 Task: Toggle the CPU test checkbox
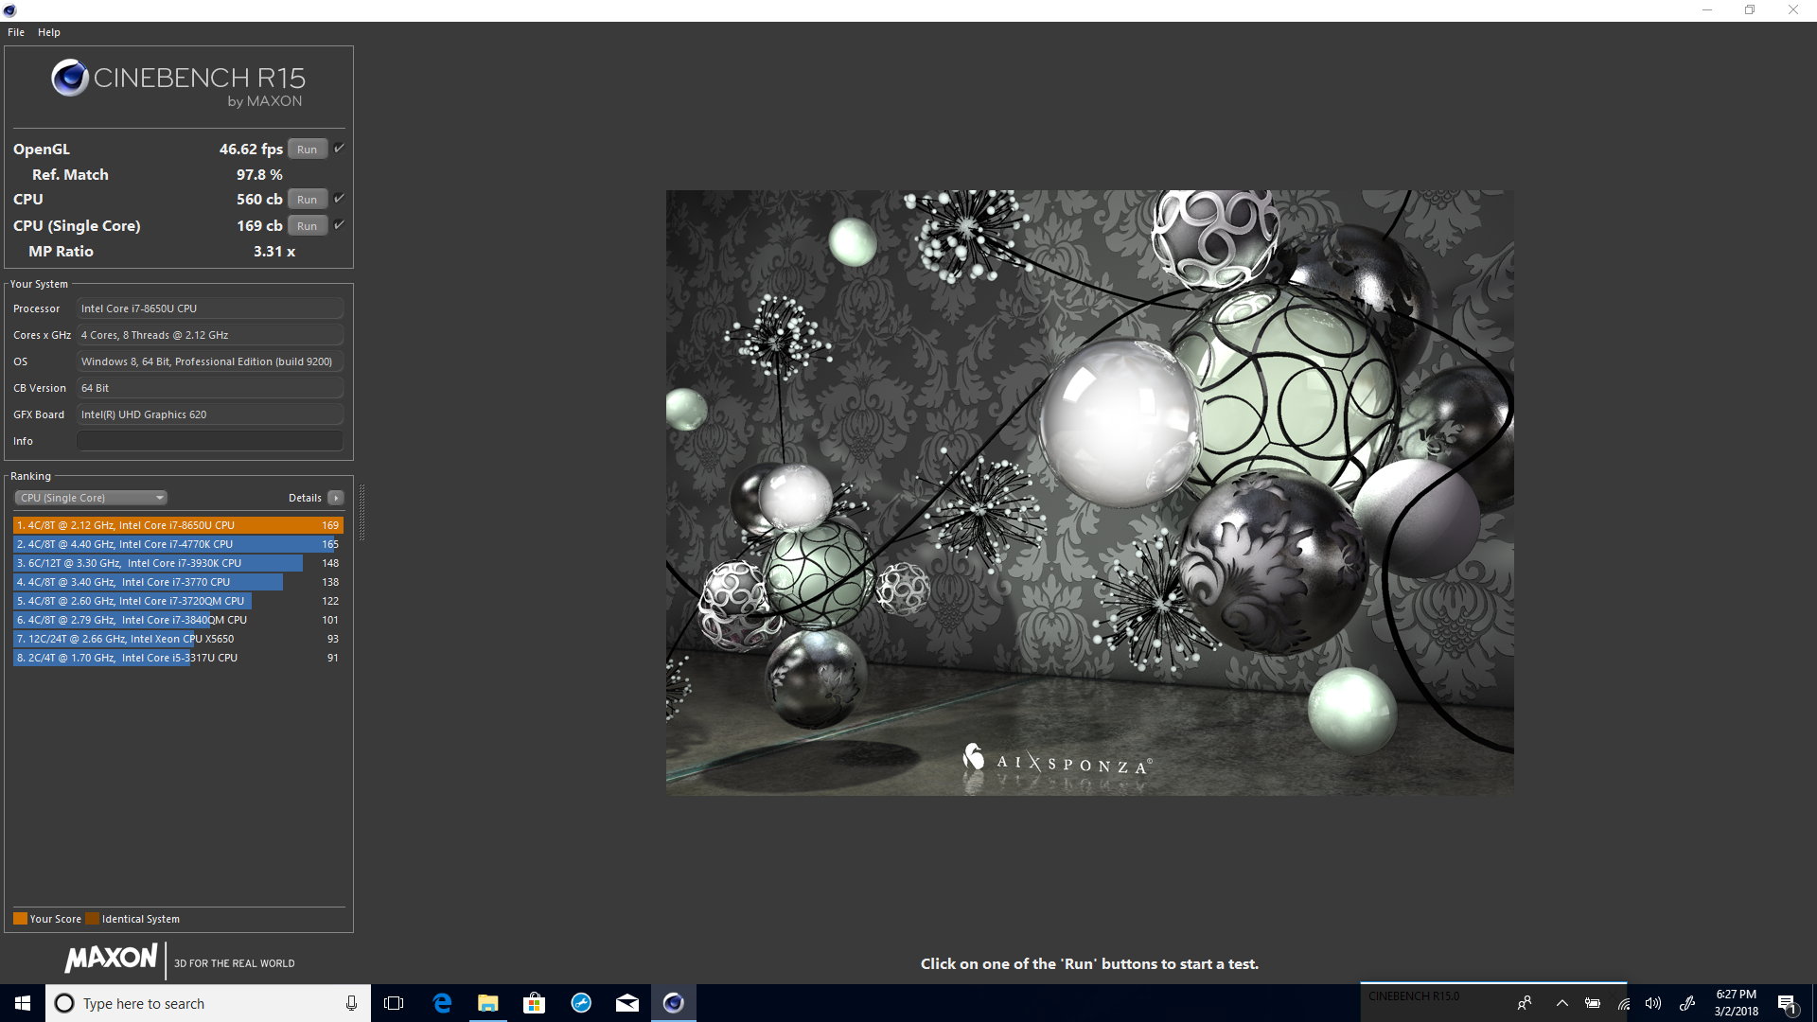(339, 199)
